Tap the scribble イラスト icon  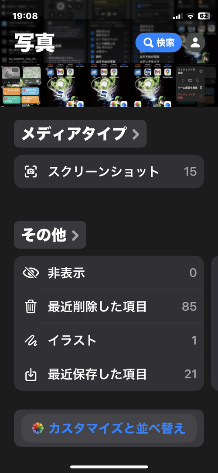(31, 341)
